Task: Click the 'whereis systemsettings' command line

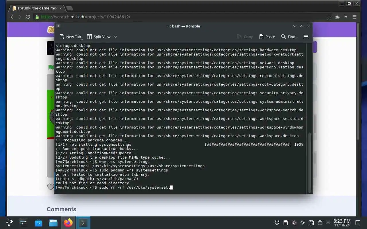Action: tap(102, 162)
